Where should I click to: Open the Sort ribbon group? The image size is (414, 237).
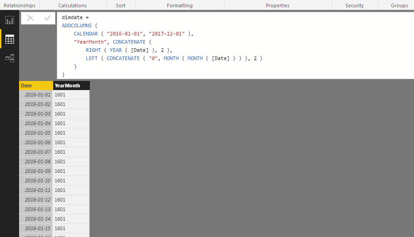[x=121, y=5]
